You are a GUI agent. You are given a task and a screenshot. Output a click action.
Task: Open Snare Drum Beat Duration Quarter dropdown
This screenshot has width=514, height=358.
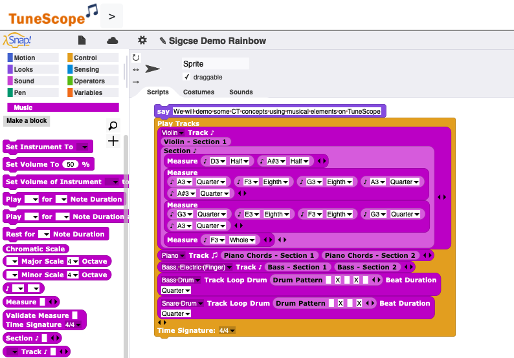176,313
